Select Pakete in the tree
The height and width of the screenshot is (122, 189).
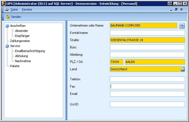pos(15,66)
